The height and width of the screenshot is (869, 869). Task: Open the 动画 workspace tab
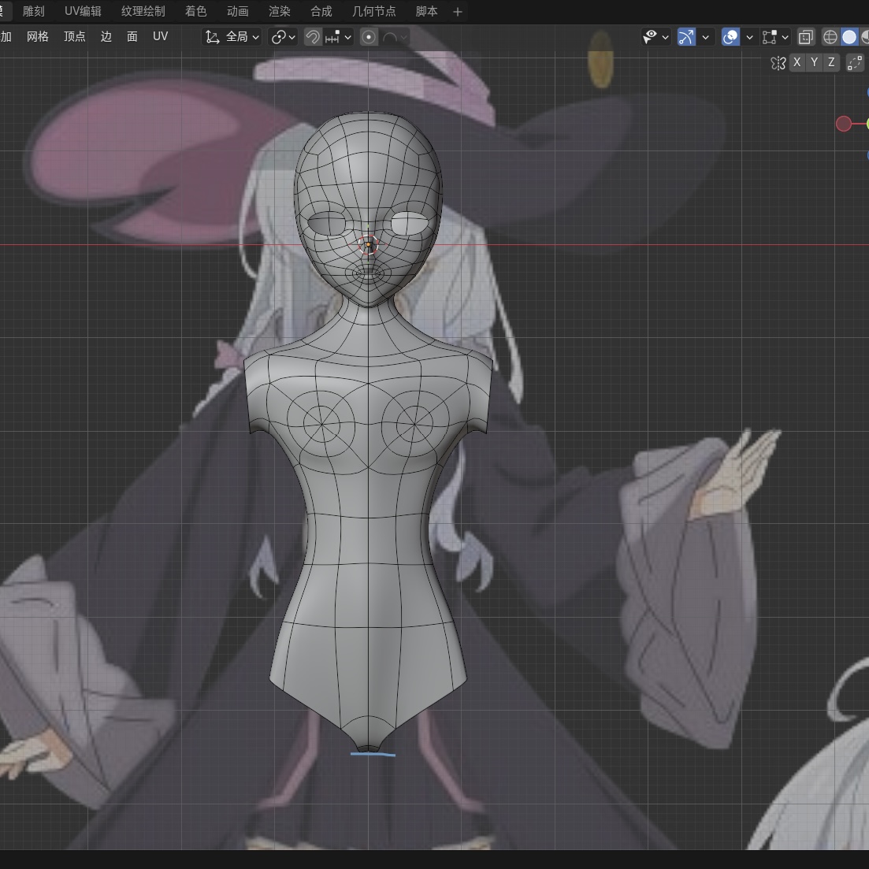point(237,11)
